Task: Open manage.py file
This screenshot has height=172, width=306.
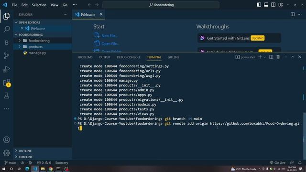Action: tap(43, 53)
